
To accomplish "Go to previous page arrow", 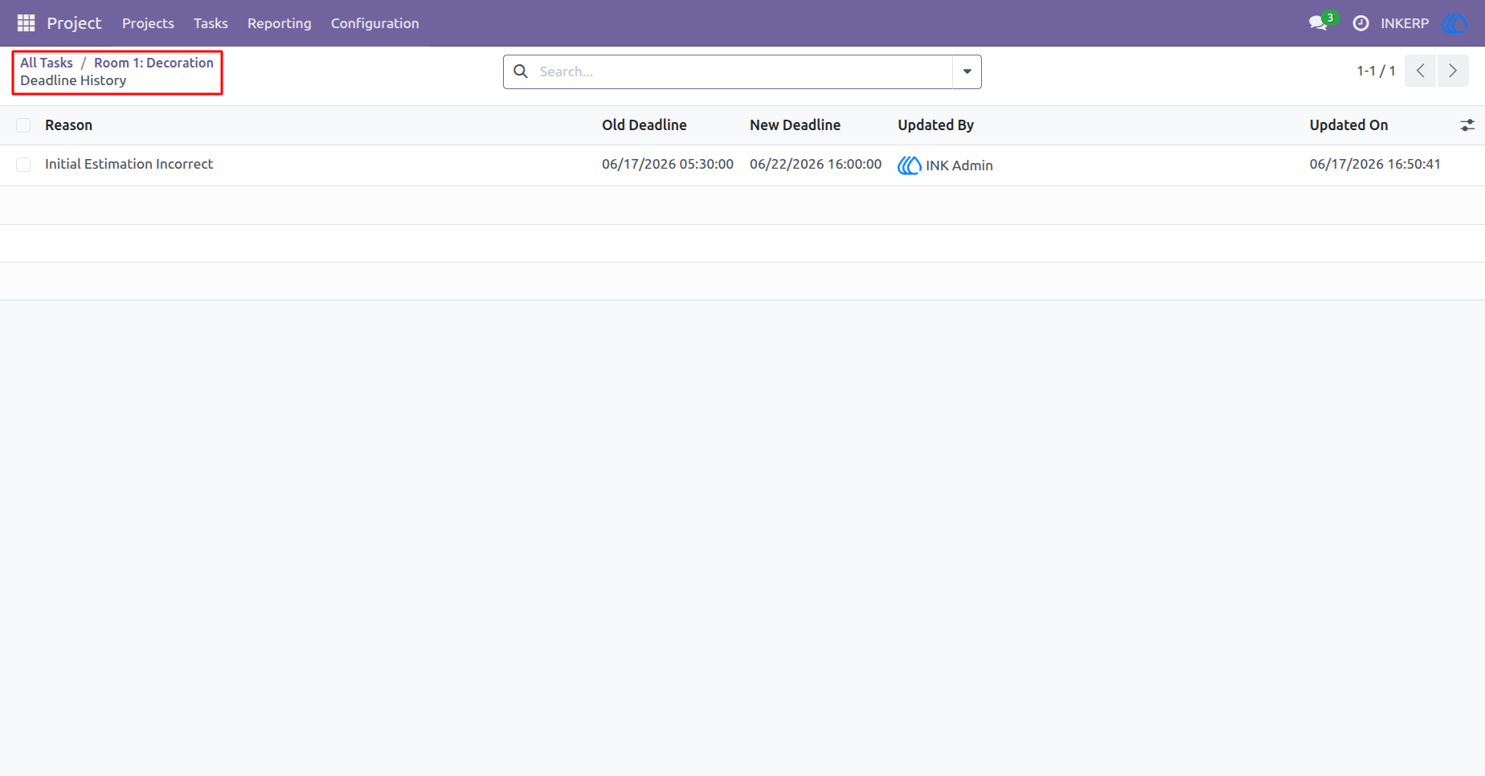I will (1421, 71).
